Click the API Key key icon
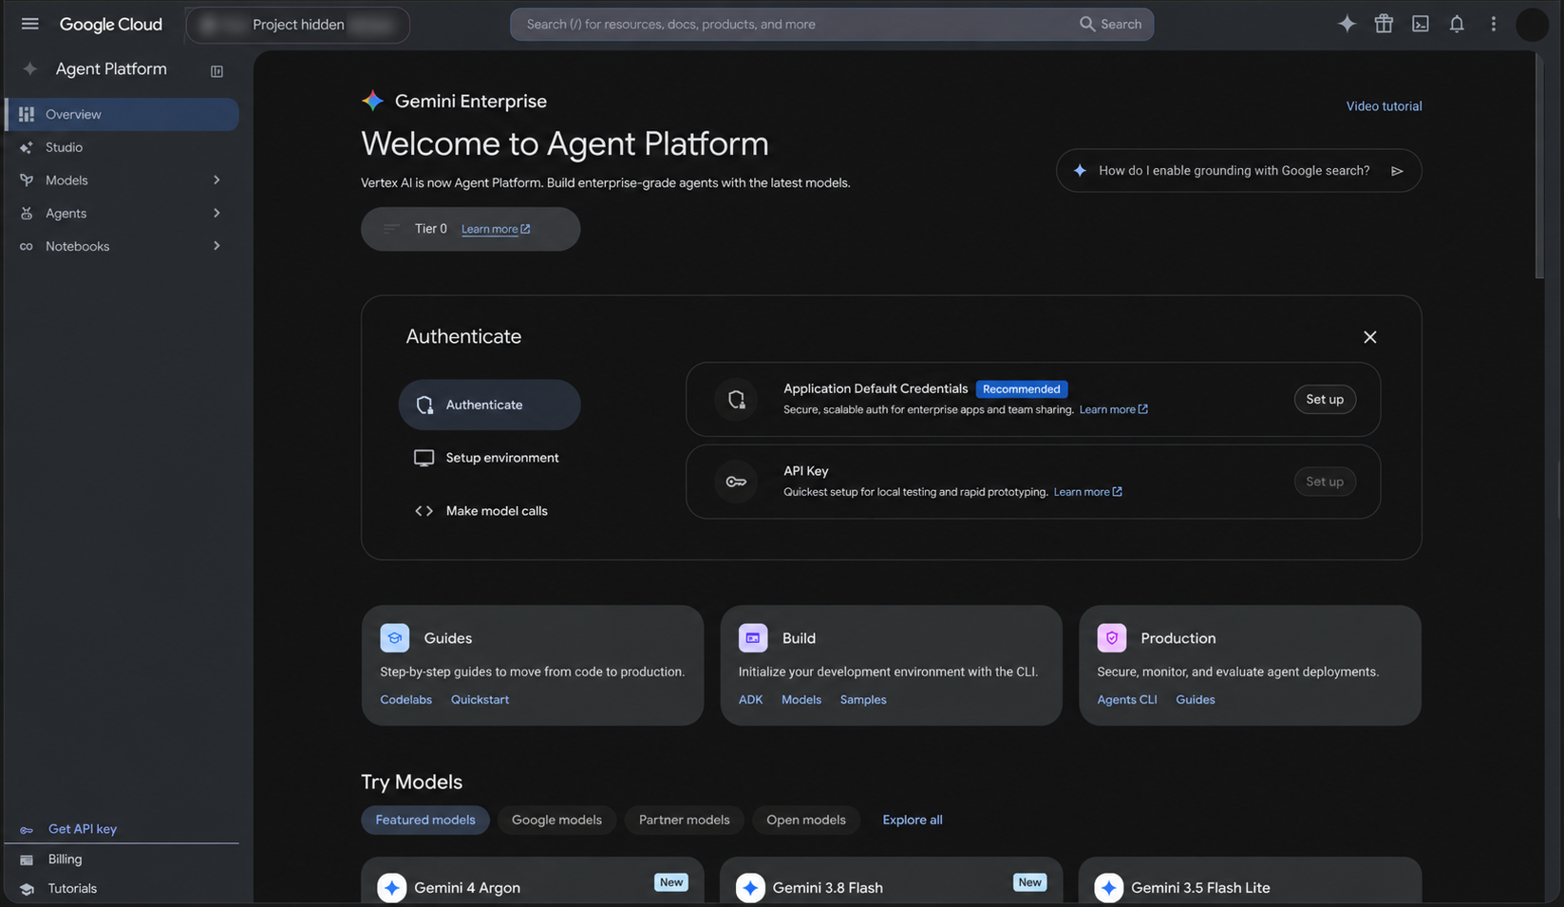This screenshot has height=907, width=1564. click(x=736, y=482)
